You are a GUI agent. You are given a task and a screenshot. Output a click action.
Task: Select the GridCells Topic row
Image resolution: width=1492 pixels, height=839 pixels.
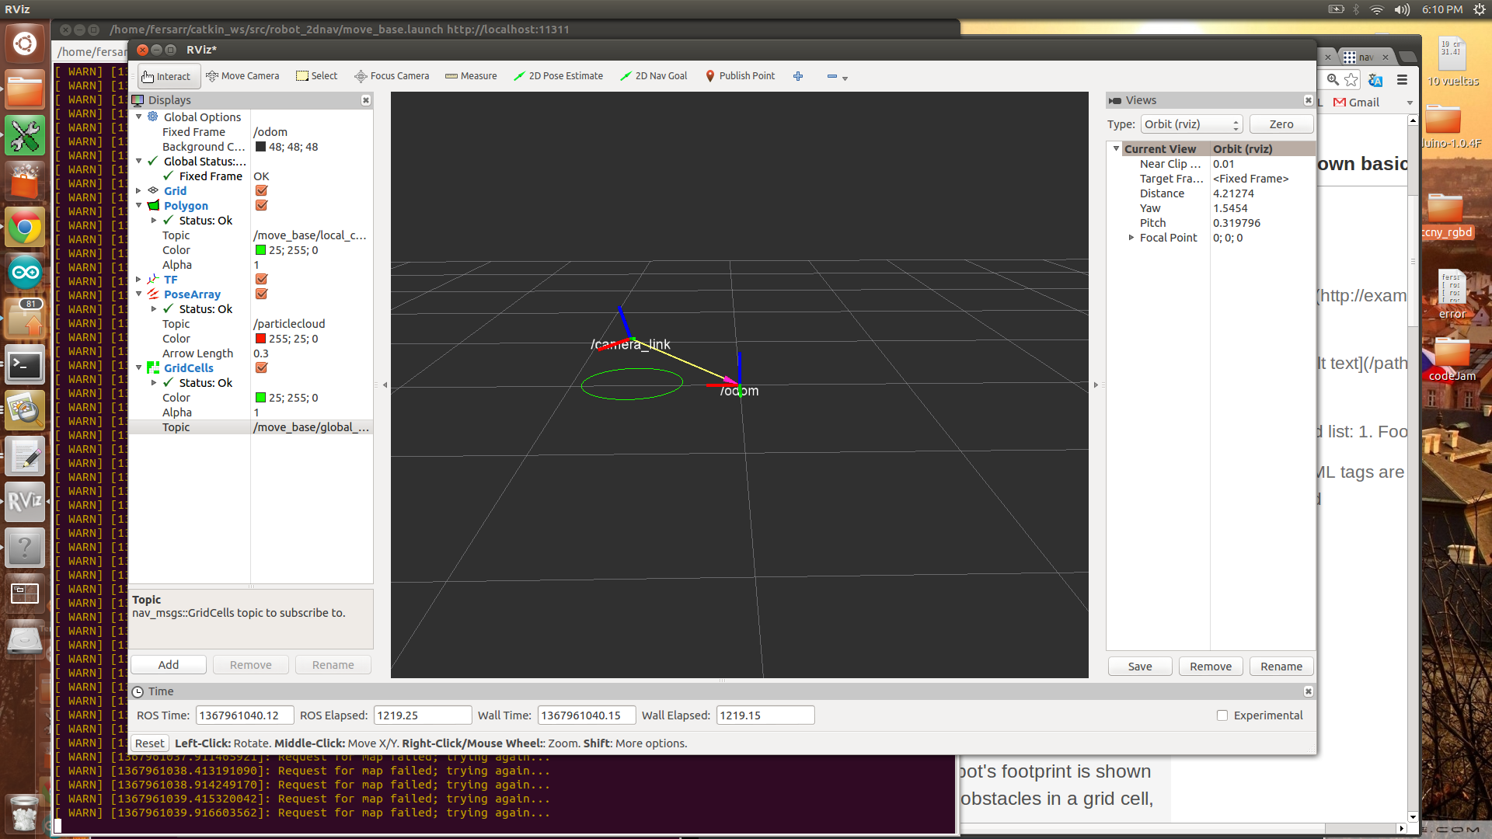tap(250, 427)
